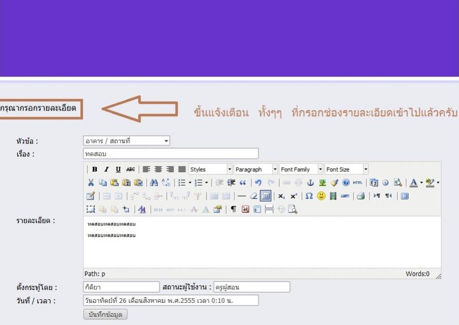The height and width of the screenshot is (325, 459).
Task: Edit the CSS style 4A icon
Action: click(x=142, y=209)
